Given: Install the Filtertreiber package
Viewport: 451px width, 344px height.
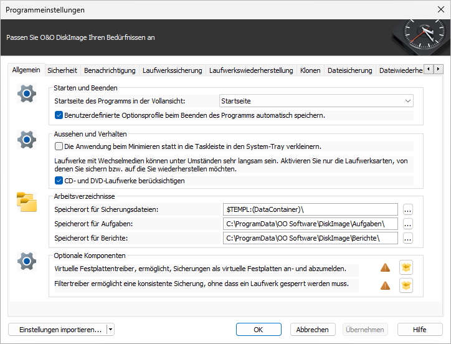Looking at the screenshot, I should tap(406, 285).
